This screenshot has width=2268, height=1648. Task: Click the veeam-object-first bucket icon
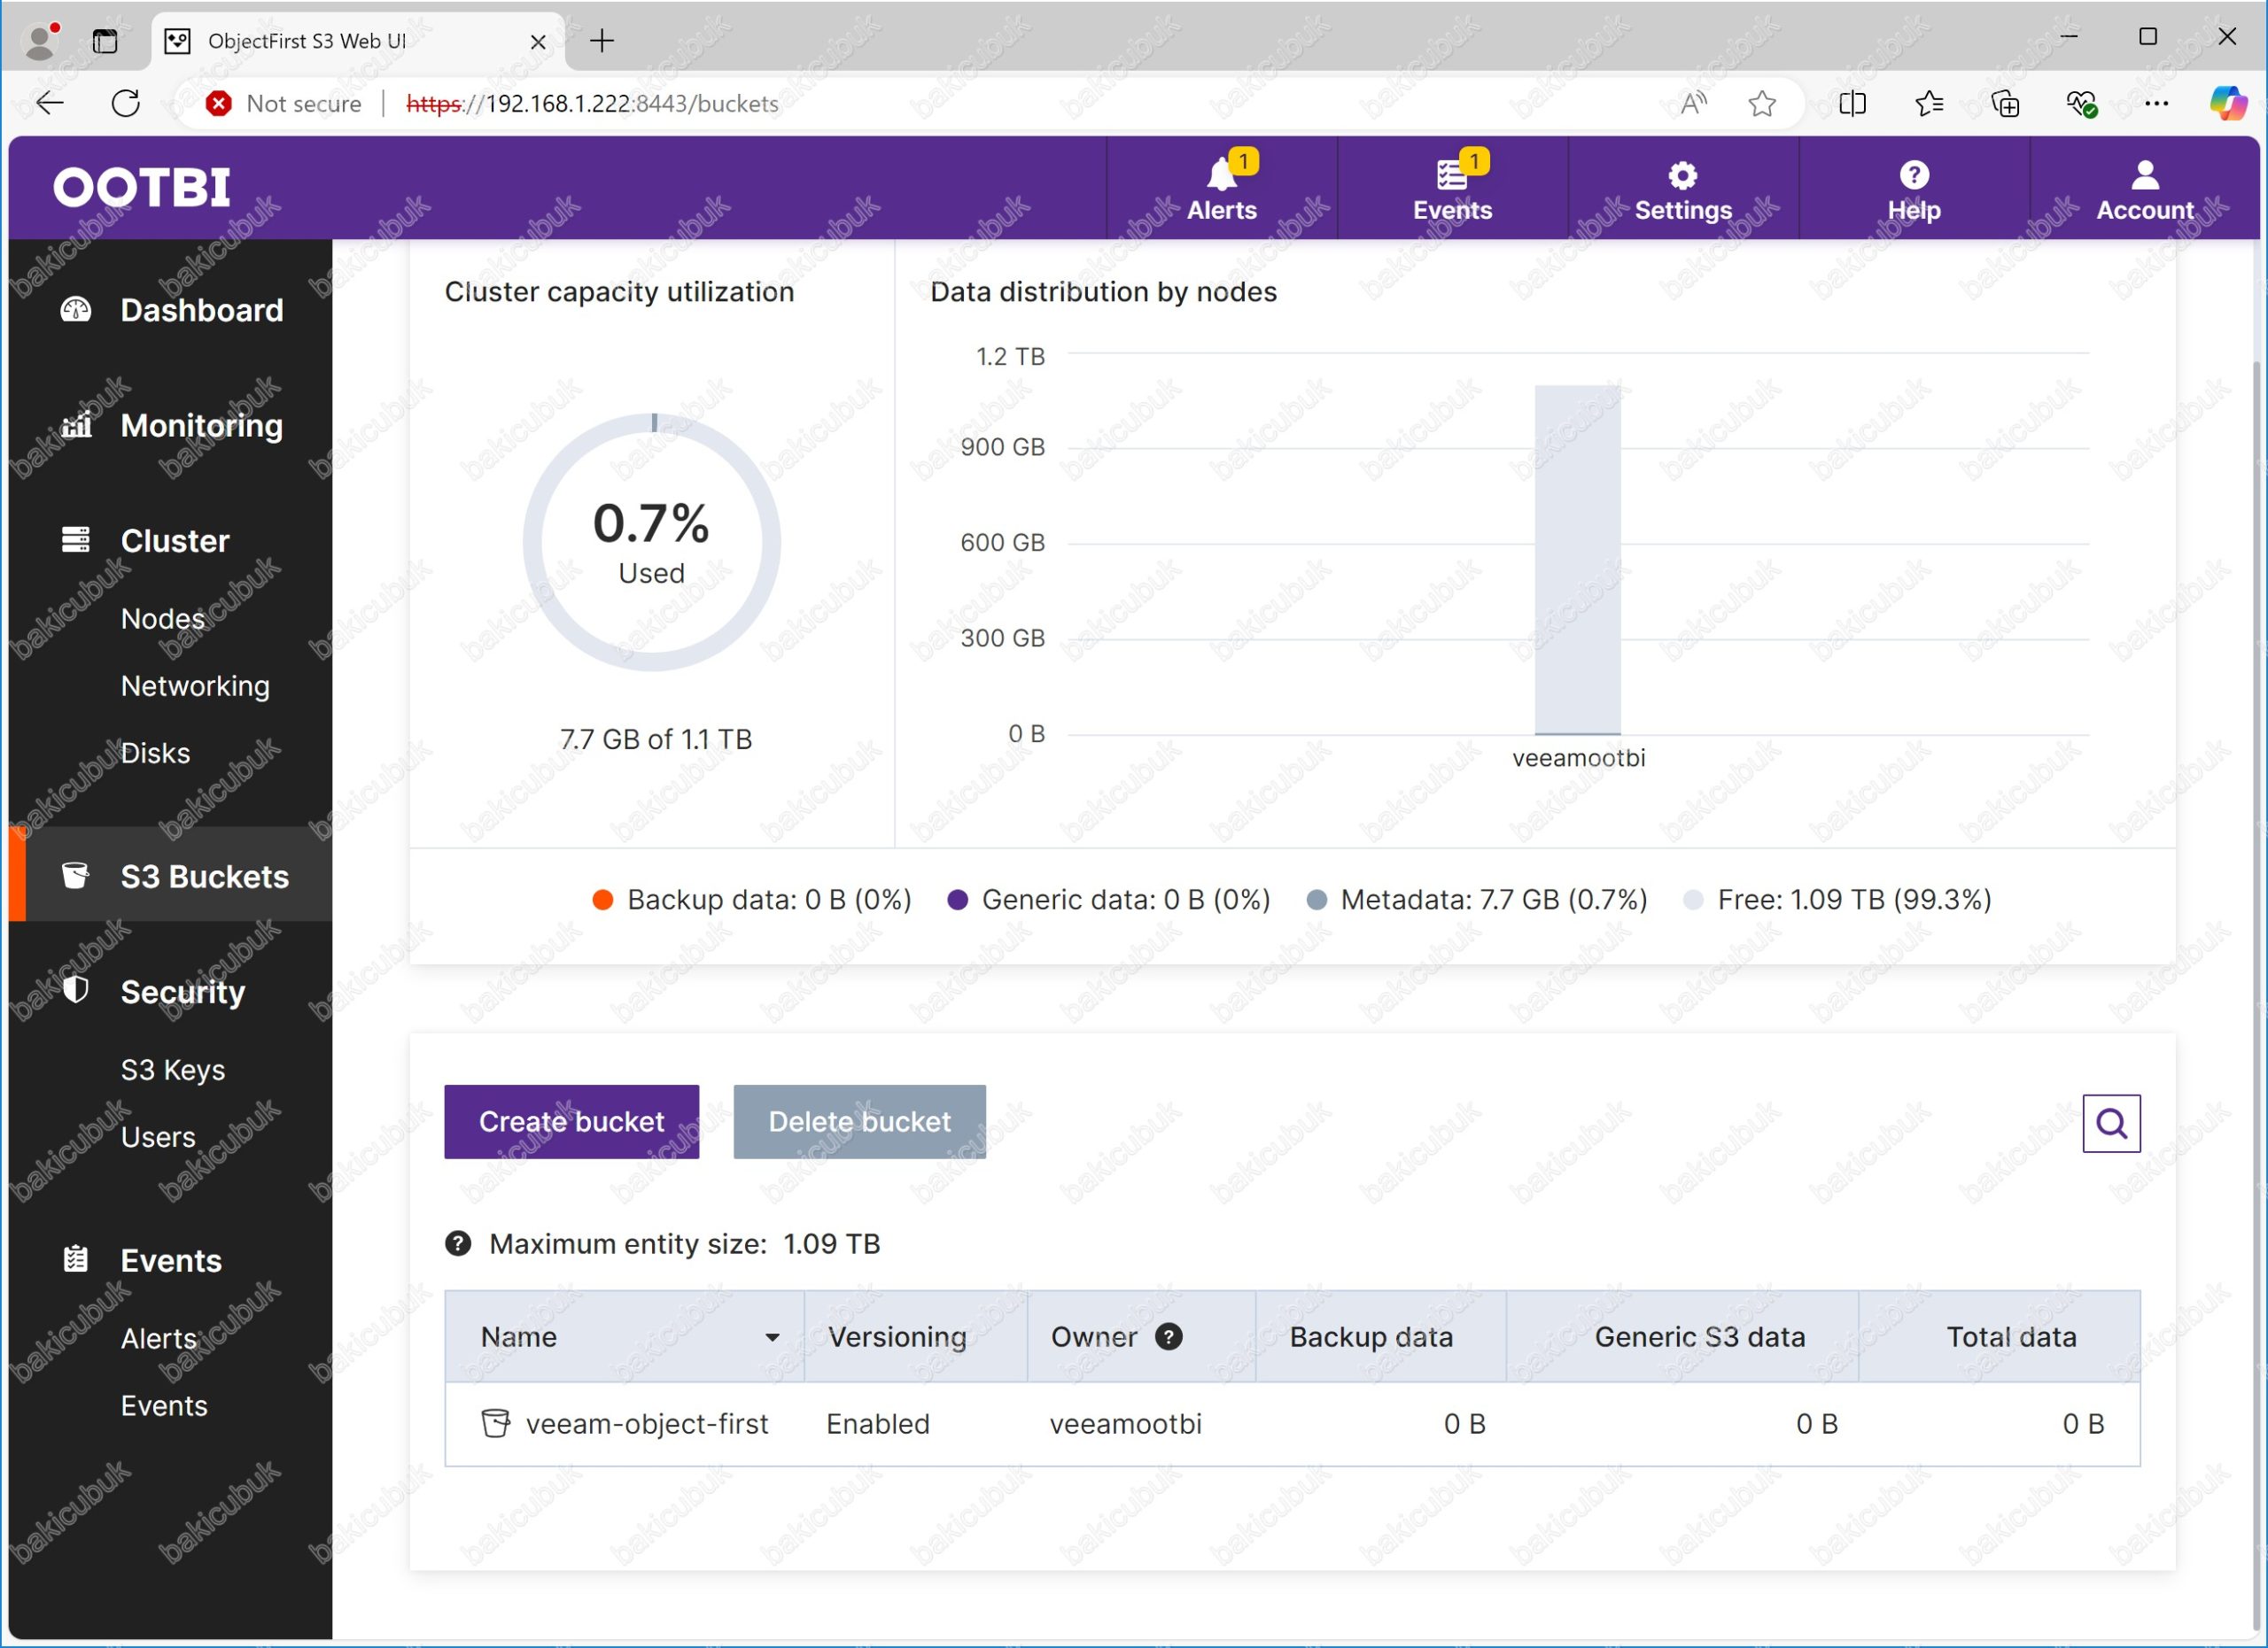[x=495, y=1423]
